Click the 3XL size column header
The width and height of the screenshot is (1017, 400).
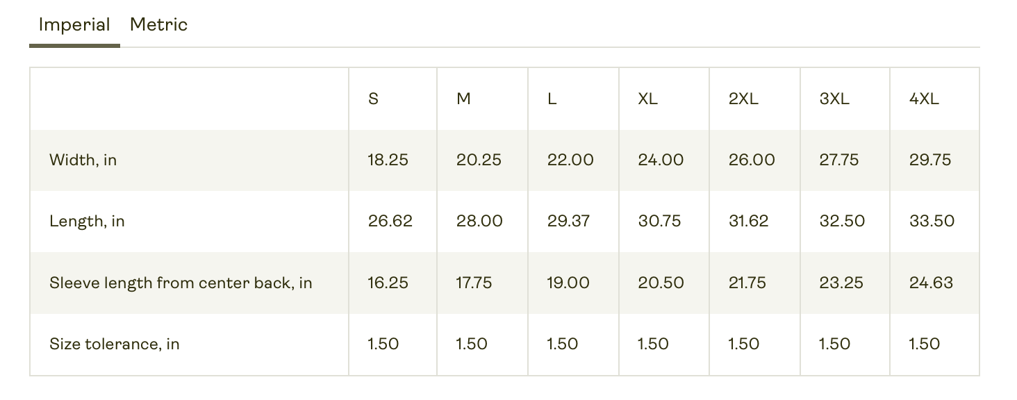(834, 99)
